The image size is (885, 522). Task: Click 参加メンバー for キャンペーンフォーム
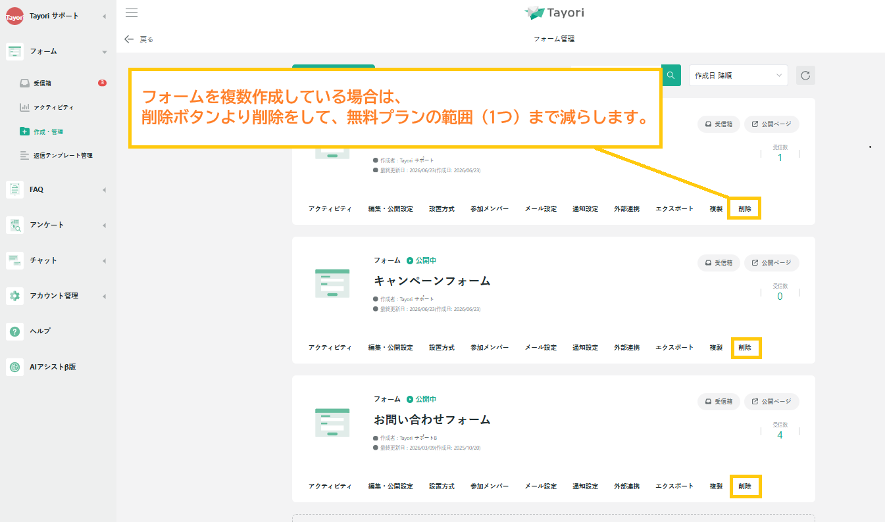(490, 348)
